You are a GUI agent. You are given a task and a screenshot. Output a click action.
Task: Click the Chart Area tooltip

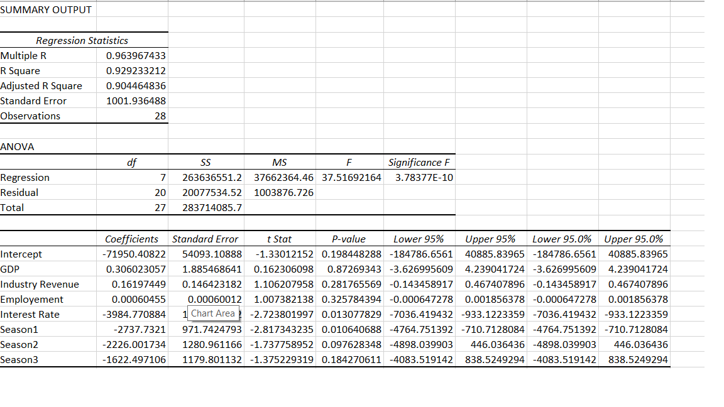(213, 313)
